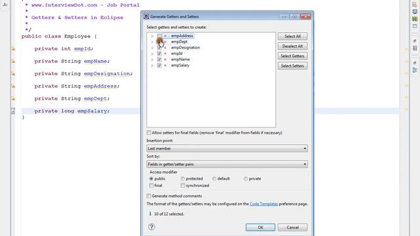Select the protected access modifier
420x236 pixels.
click(x=182, y=179)
